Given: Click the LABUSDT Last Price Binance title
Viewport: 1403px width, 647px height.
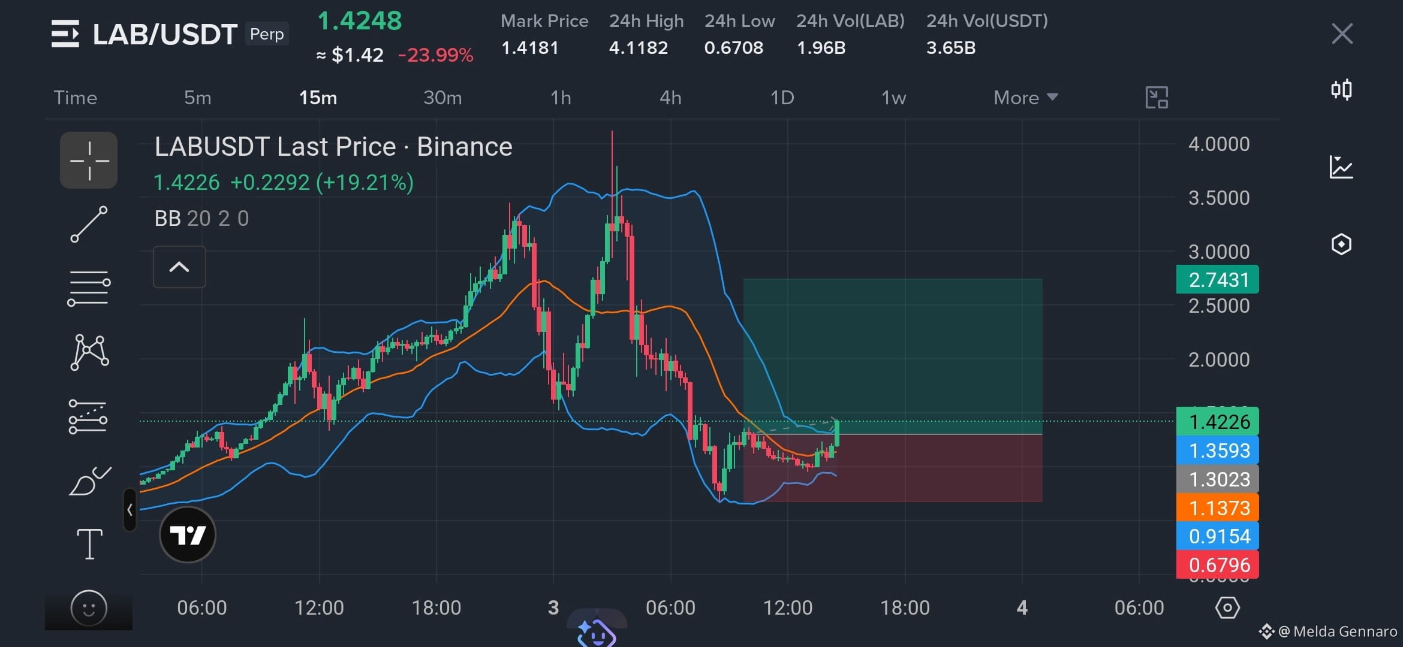Looking at the screenshot, I should tap(333, 147).
